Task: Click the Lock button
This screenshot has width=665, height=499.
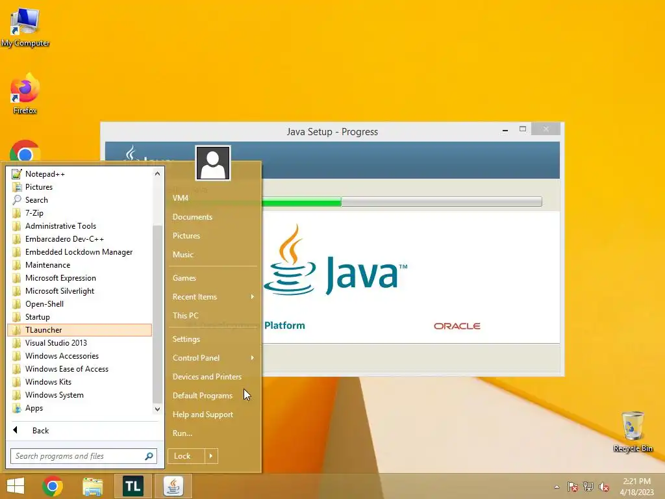Action: coord(186,456)
